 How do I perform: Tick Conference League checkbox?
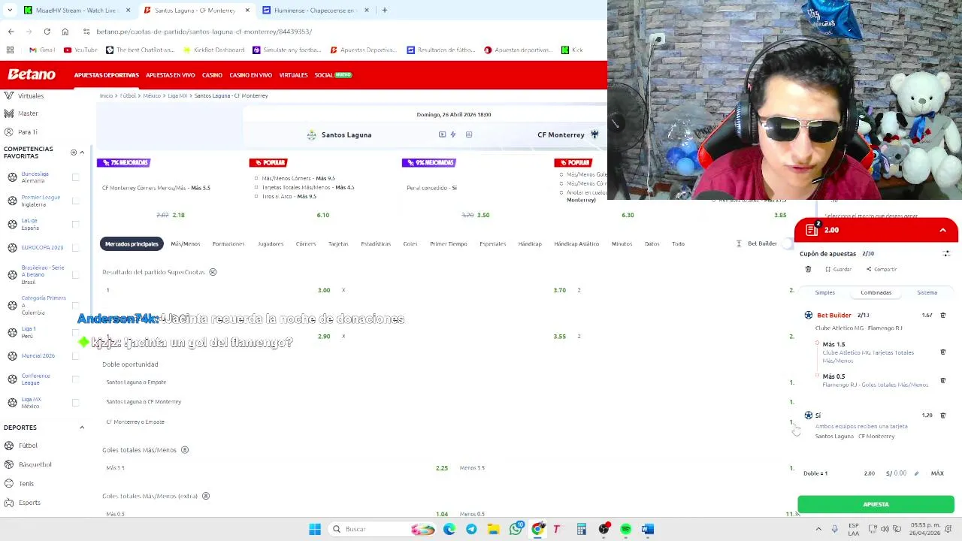pyautogui.click(x=75, y=379)
